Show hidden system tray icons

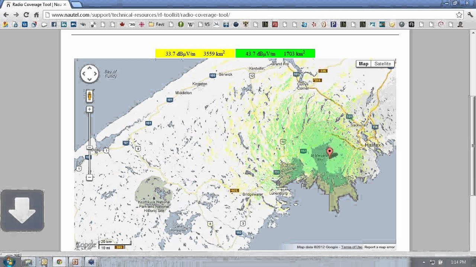[x=424, y=262]
